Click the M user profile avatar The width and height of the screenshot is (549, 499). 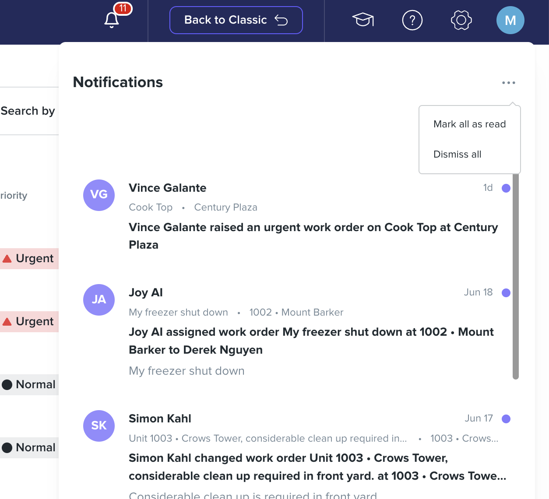(x=510, y=20)
